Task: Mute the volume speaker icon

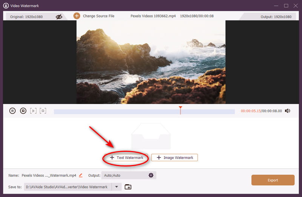Action: coord(288,111)
